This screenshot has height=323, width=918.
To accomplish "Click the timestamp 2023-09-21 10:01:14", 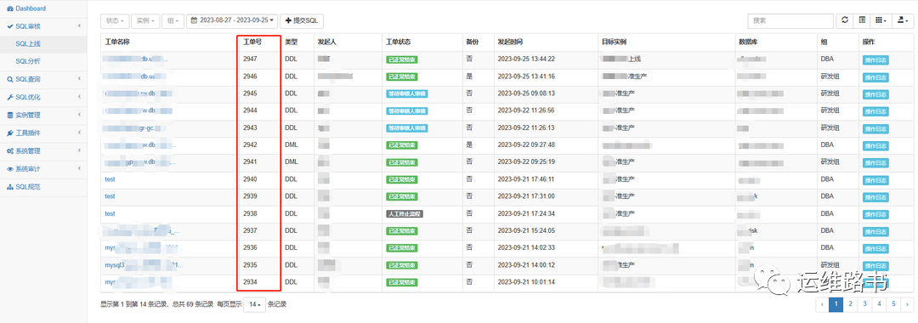I will click(526, 282).
